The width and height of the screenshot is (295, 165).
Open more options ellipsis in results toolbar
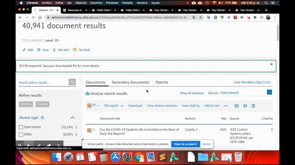pyautogui.click(x=226, y=106)
